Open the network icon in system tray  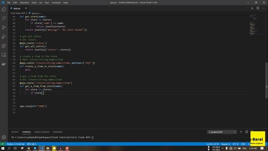231,148
